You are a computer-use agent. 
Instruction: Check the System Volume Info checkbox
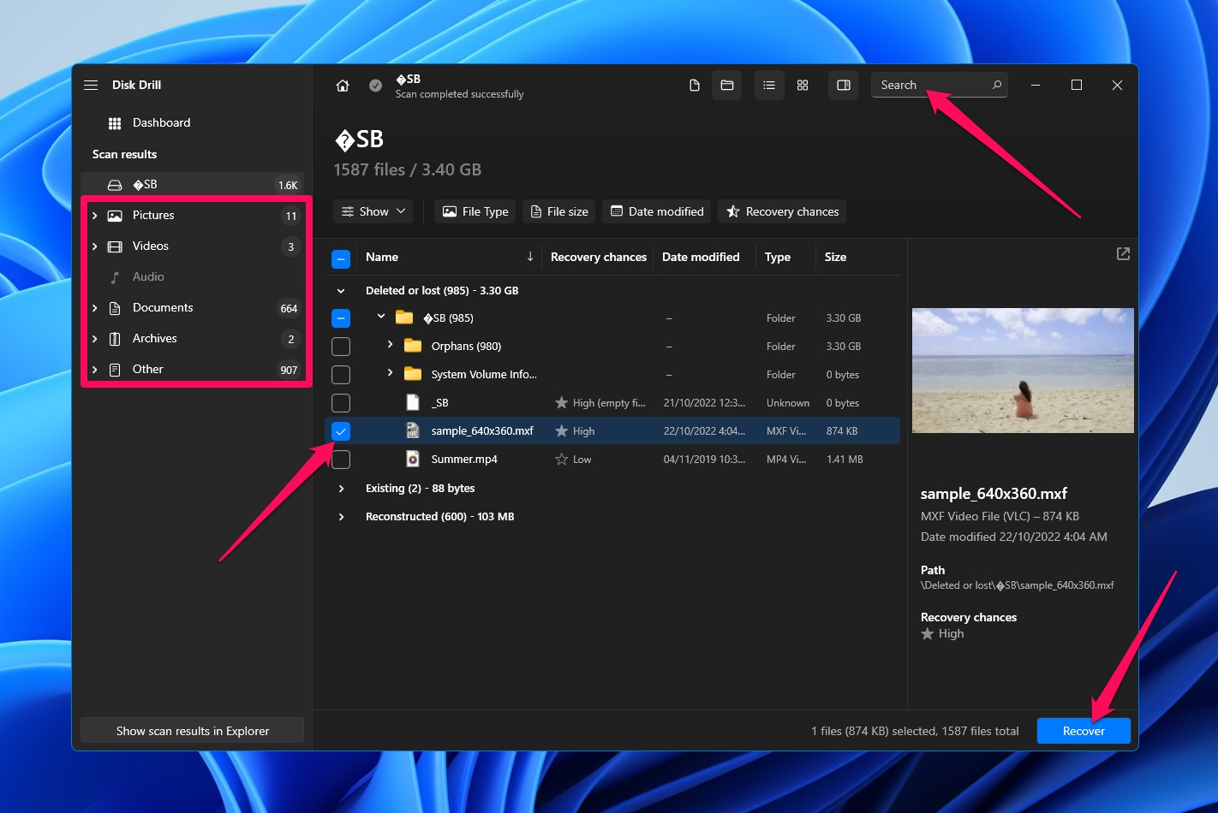click(341, 375)
